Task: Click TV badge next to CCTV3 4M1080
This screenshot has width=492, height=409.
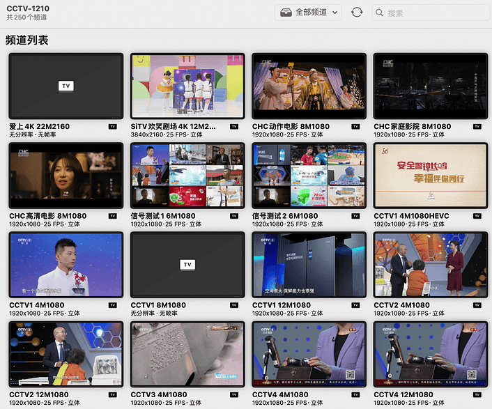Action: pyautogui.click(x=234, y=394)
